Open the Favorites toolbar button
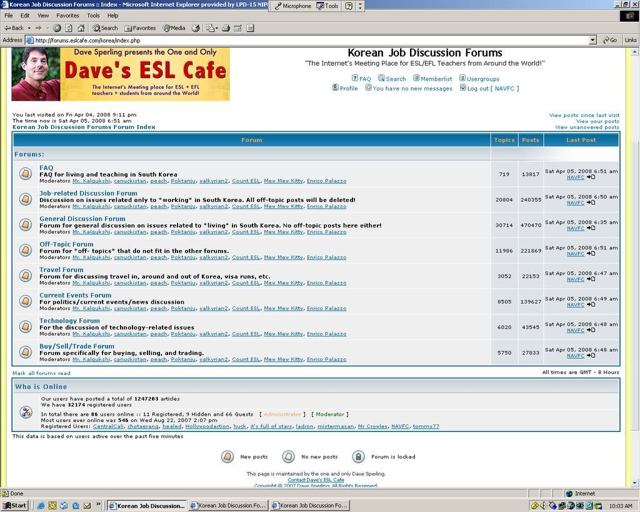The height and width of the screenshot is (512, 640). pyautogui.click(x=140, y=28)
